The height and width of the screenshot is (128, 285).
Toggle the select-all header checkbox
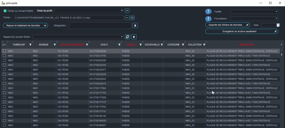pyautogui.click(x=3, y=45)
